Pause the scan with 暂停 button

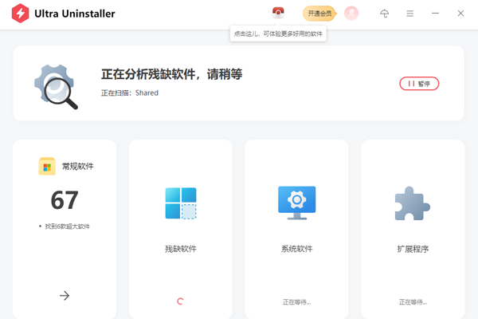[x=419, y=84]
